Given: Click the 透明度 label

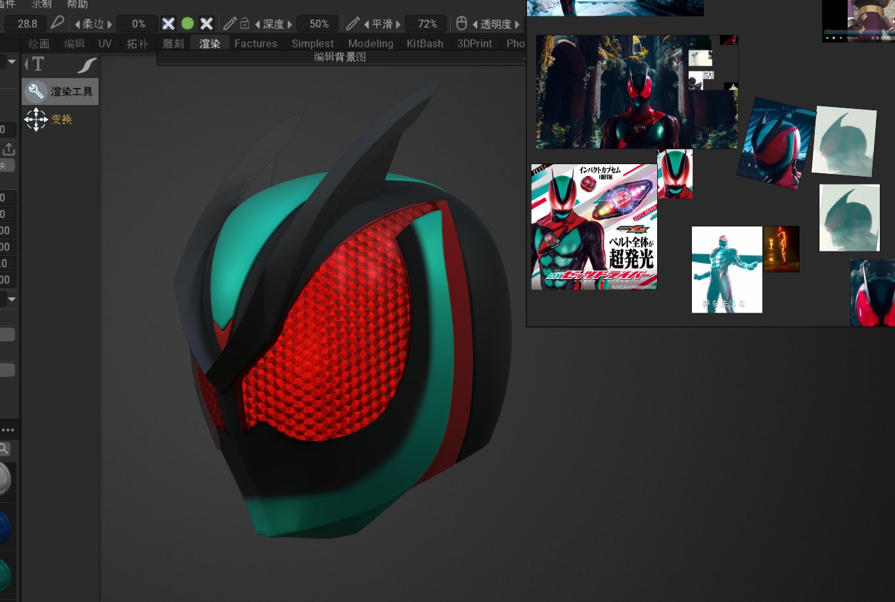Looking at the screenshot, I should [x=496, y=24].
